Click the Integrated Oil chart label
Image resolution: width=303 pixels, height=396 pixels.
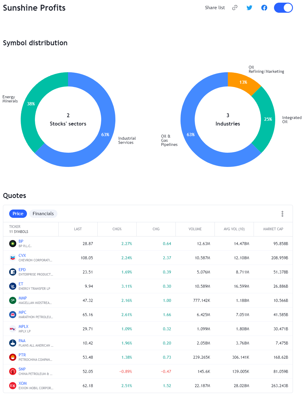[292, 120]
